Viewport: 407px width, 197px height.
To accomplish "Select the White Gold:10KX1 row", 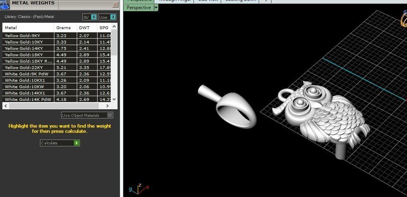I will [x=57, y=80].
